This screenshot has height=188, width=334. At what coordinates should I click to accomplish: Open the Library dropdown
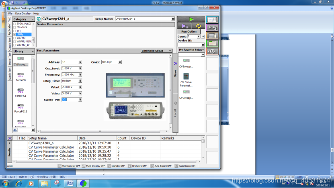(23, 51)
